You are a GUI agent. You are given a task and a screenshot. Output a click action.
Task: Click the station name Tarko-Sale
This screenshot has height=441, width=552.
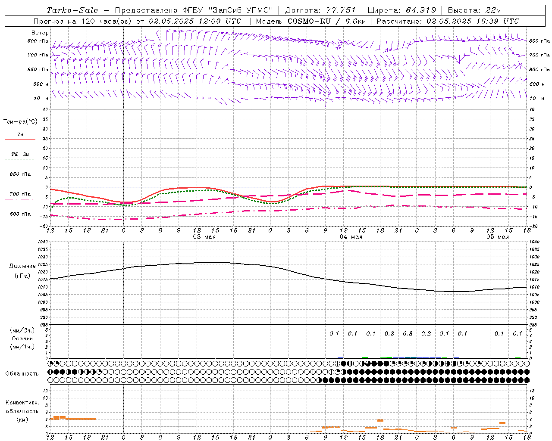coord(72,10)
